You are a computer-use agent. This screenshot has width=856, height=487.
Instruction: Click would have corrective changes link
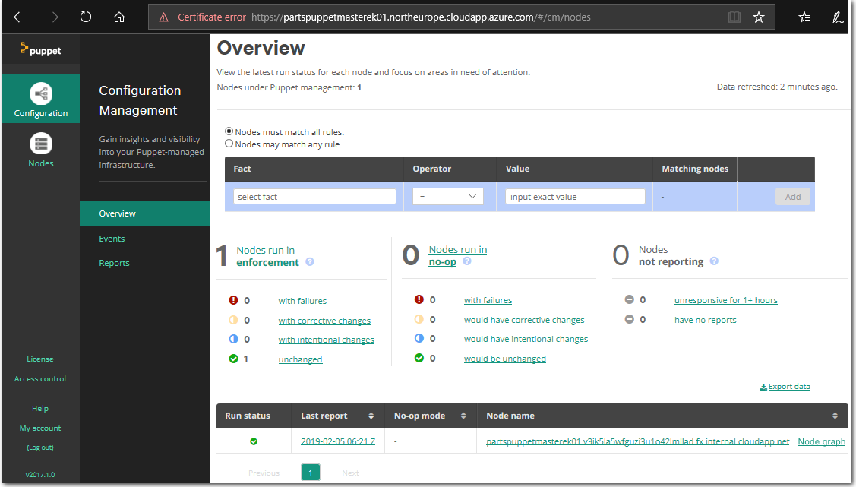coord(524,320)
